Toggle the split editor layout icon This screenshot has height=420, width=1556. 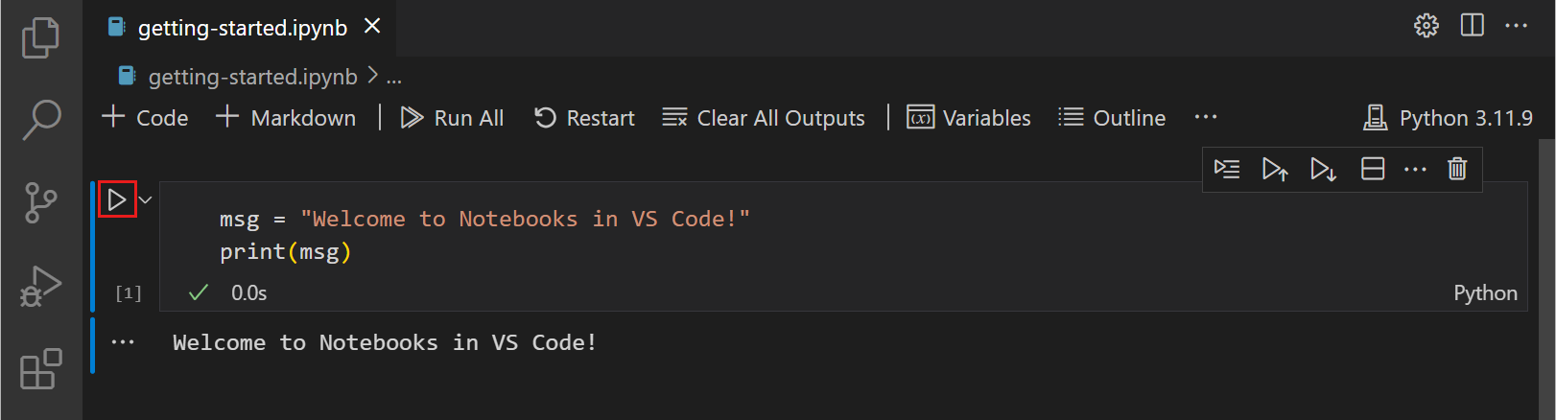(x=1472, y=25)
